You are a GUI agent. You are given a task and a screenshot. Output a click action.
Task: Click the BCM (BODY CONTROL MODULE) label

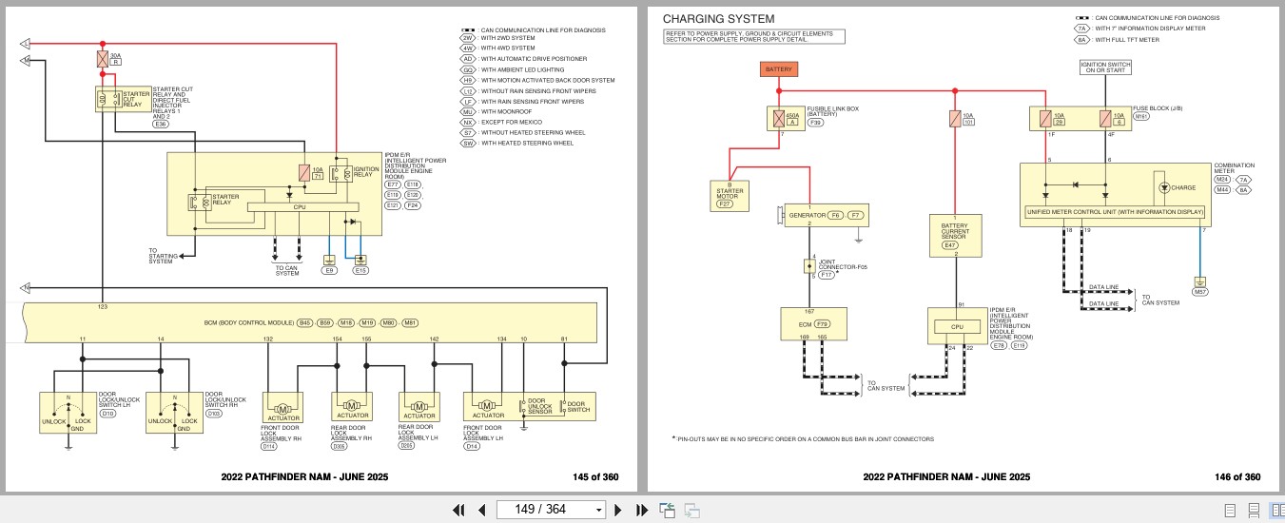pos(248,323)
